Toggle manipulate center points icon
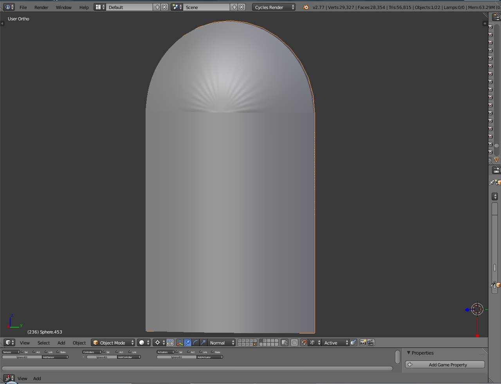Image resolution: width=501 pixels, height=384 pixels. [x=170, y=343]
